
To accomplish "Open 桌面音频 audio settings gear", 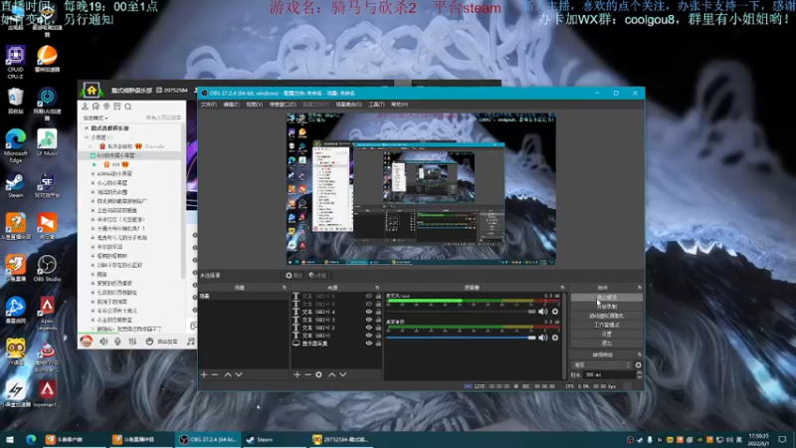I will (555, 337).
